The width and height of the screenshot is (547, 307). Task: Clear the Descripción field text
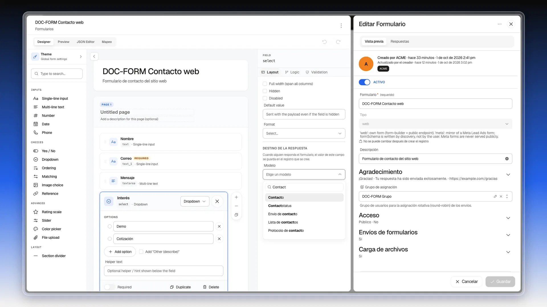click(507, 159)
